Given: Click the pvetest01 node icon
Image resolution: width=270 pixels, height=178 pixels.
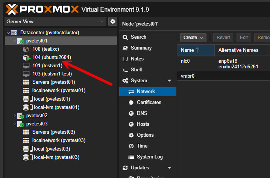Looking at the screenshot, I should coord(20,41).
